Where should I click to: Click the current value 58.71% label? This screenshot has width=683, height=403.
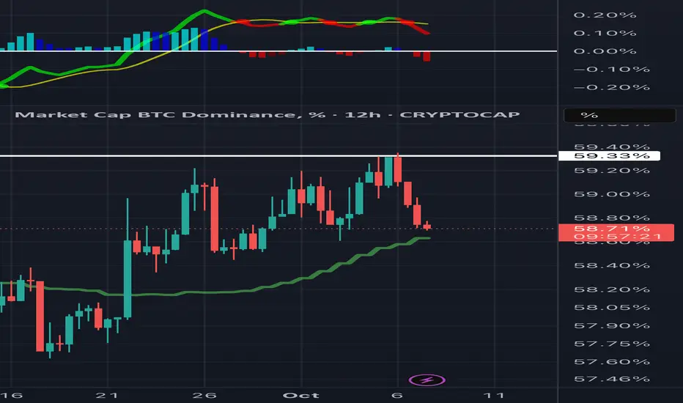tap(613, 229)
